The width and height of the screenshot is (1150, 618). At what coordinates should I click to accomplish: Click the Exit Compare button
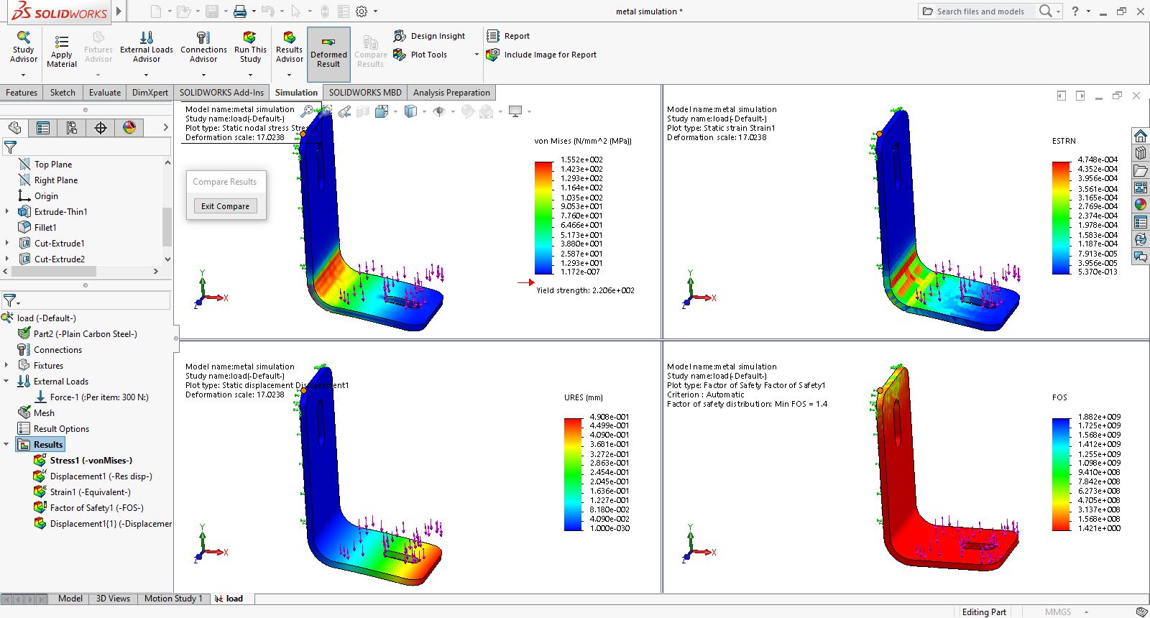(x=225, y=206)
